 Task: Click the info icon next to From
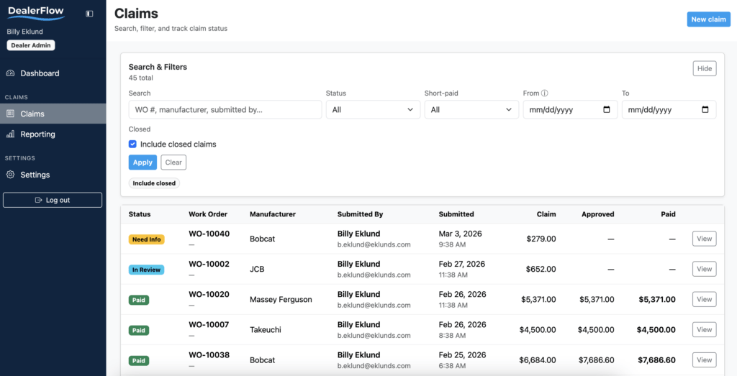pyautogui.click(x=545, y=93)
